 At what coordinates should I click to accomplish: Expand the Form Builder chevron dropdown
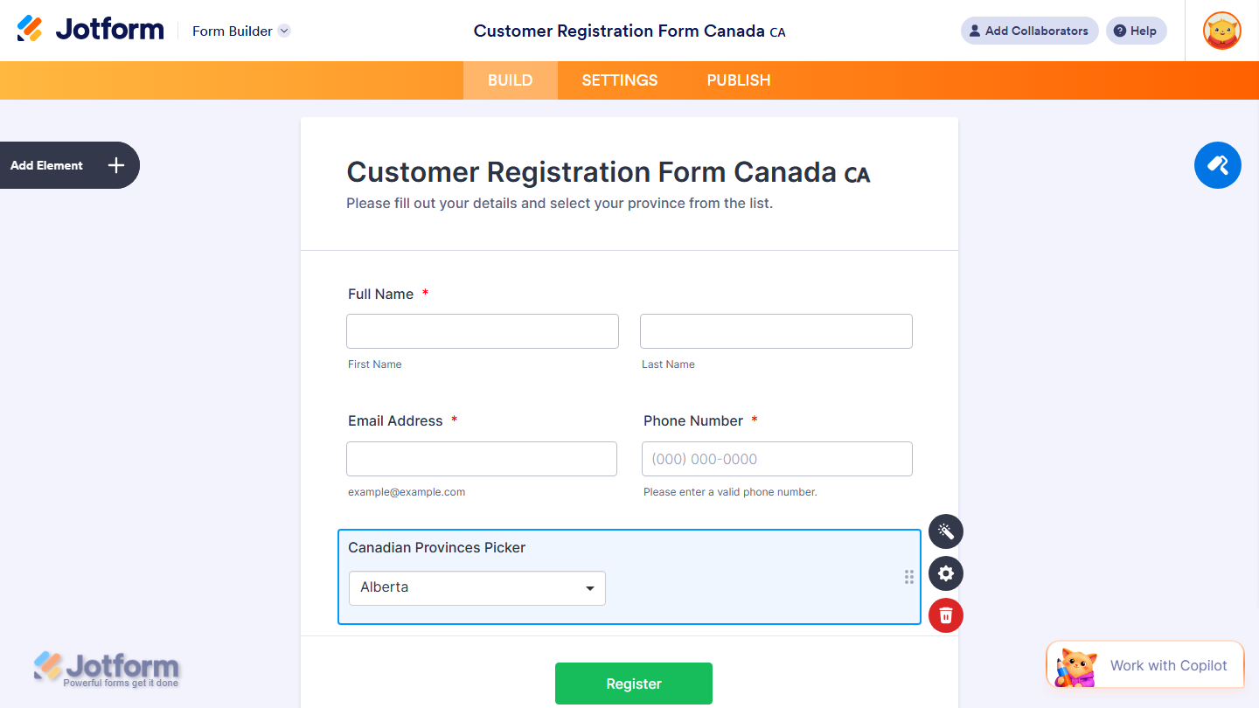pyautogui.click(x=283, y=31)
